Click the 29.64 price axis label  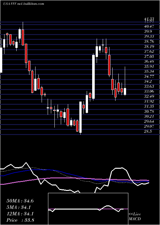click(x=149, y=122)
